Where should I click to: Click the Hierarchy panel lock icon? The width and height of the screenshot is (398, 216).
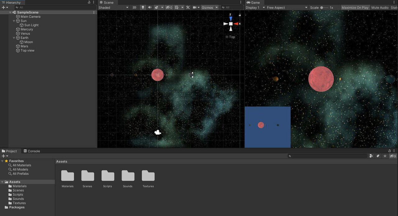pos(89,2)
